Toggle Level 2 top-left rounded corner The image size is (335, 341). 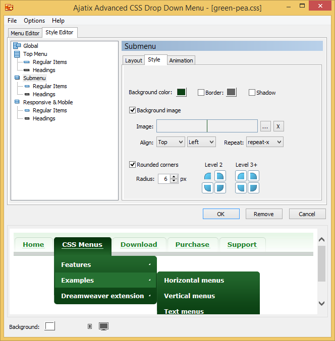point(207,176)
